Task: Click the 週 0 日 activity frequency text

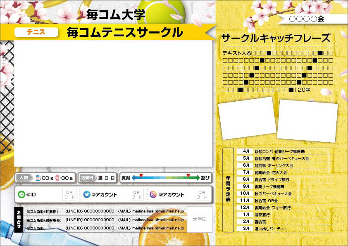Action: (106, 178)
